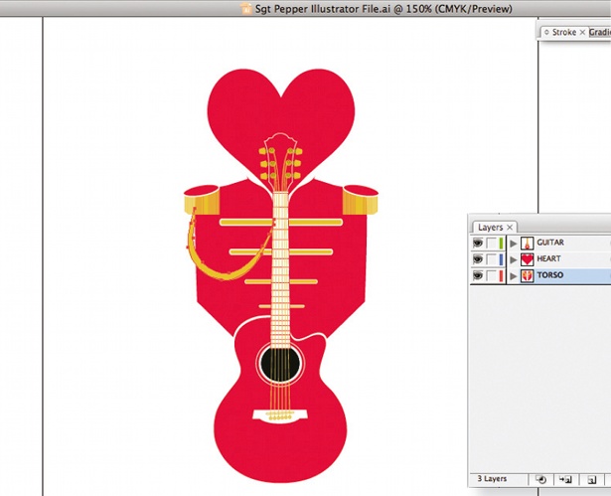
Task: Click the Create New Layer icon
Action: (x=591, y=480)
